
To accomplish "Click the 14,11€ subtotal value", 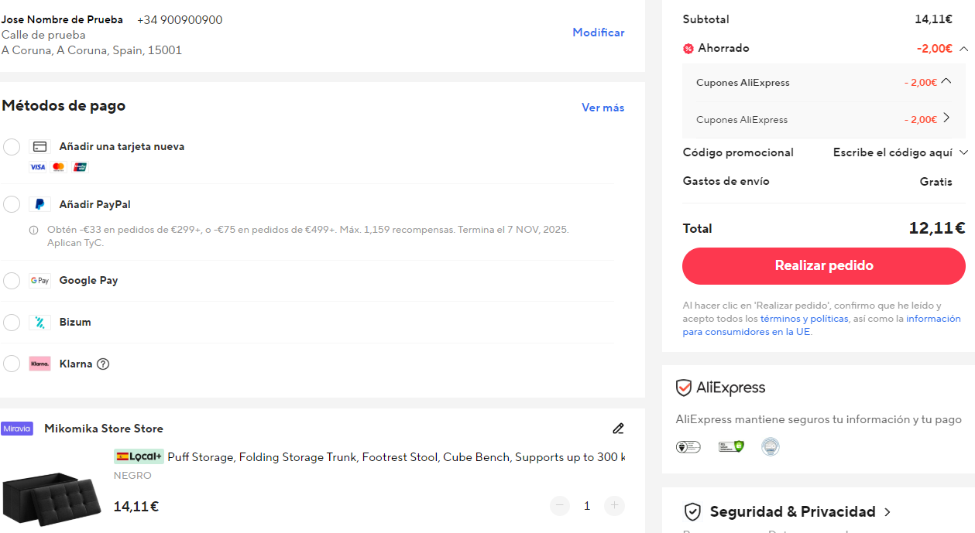I will (933, 19).
